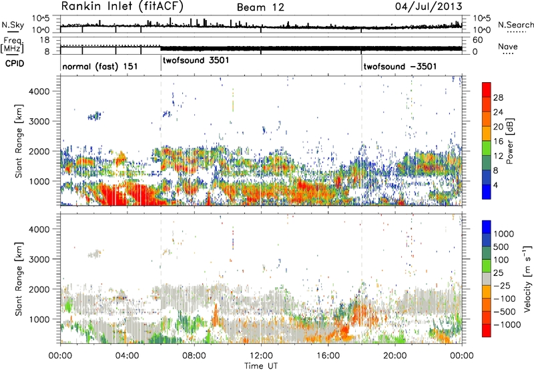Click the thick black frequency band in Freq panel
Viewport: 534px width, 370px height.
pos(311,48)
